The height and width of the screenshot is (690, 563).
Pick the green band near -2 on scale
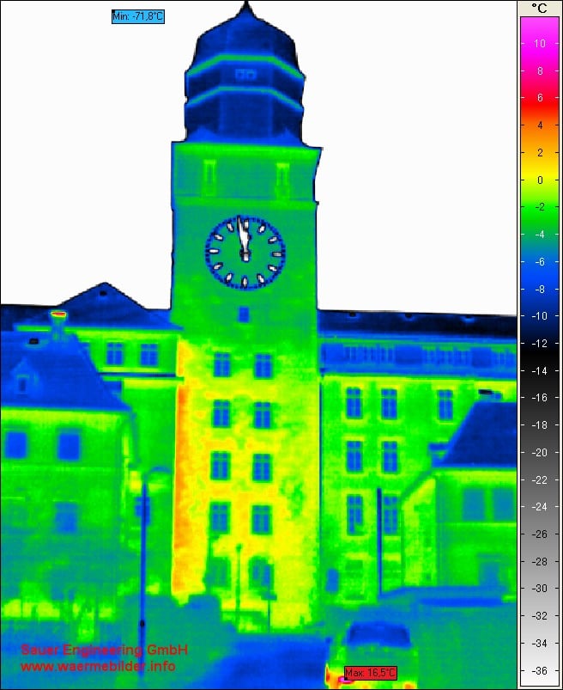pyautogui.click(x=540, y=207)
